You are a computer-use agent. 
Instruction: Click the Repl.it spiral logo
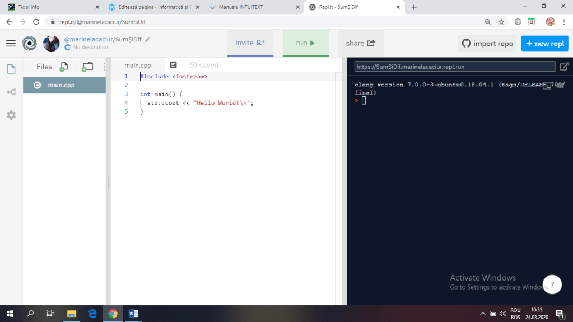[x=30, y=43]
